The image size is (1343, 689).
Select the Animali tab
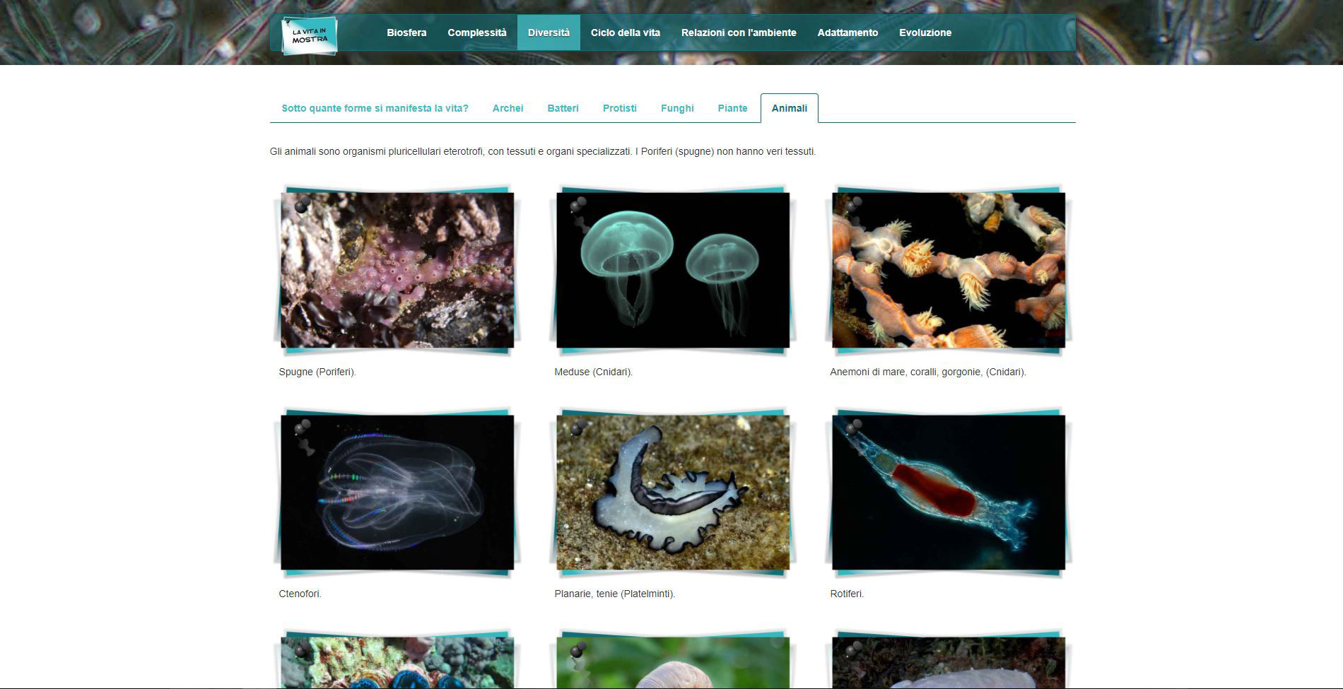790,108
